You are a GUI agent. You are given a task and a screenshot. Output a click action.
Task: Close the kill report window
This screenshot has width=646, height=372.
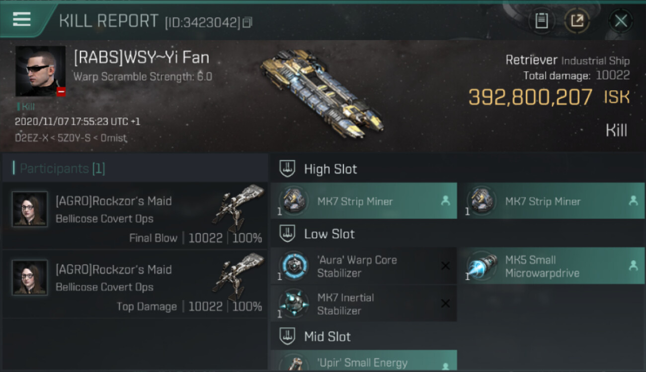[x=621, y=21]
